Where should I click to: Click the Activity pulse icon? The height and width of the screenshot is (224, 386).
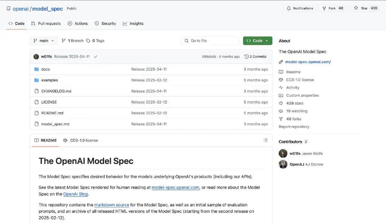(281, 87)
